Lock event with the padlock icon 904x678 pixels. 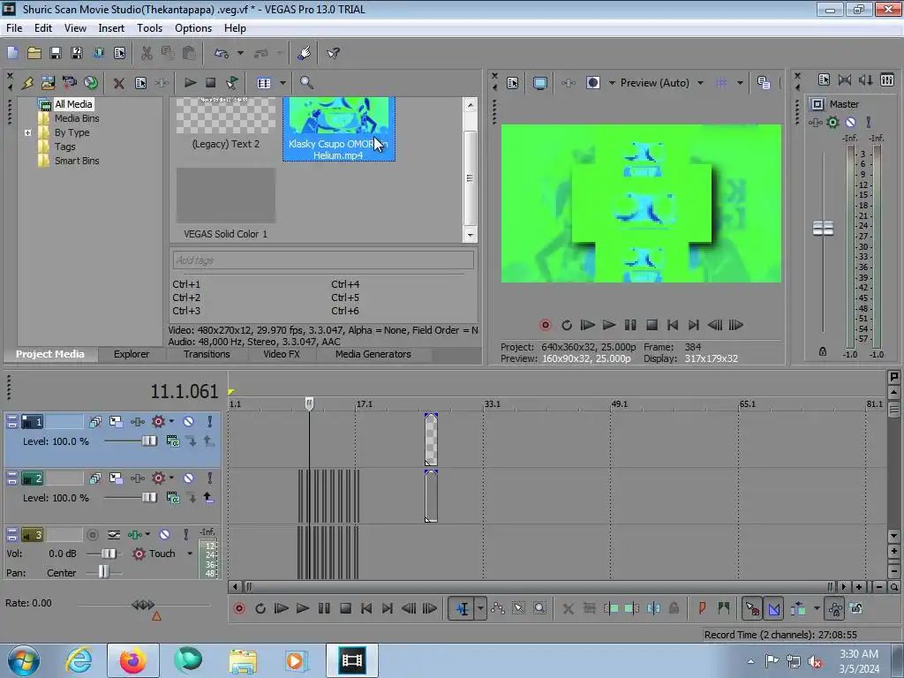point(674,608)
